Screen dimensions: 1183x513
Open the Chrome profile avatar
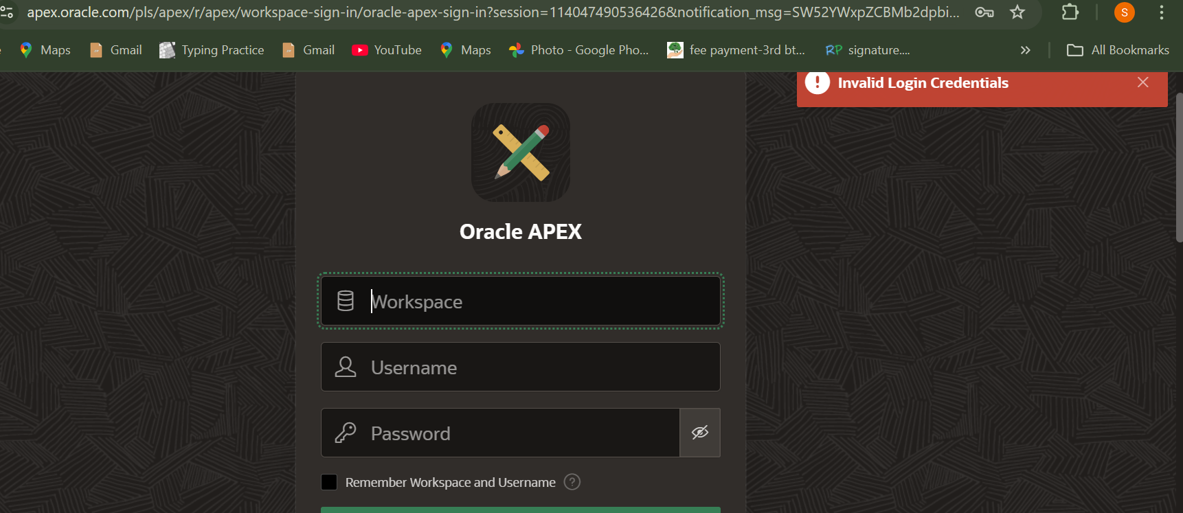(1125, 12)
